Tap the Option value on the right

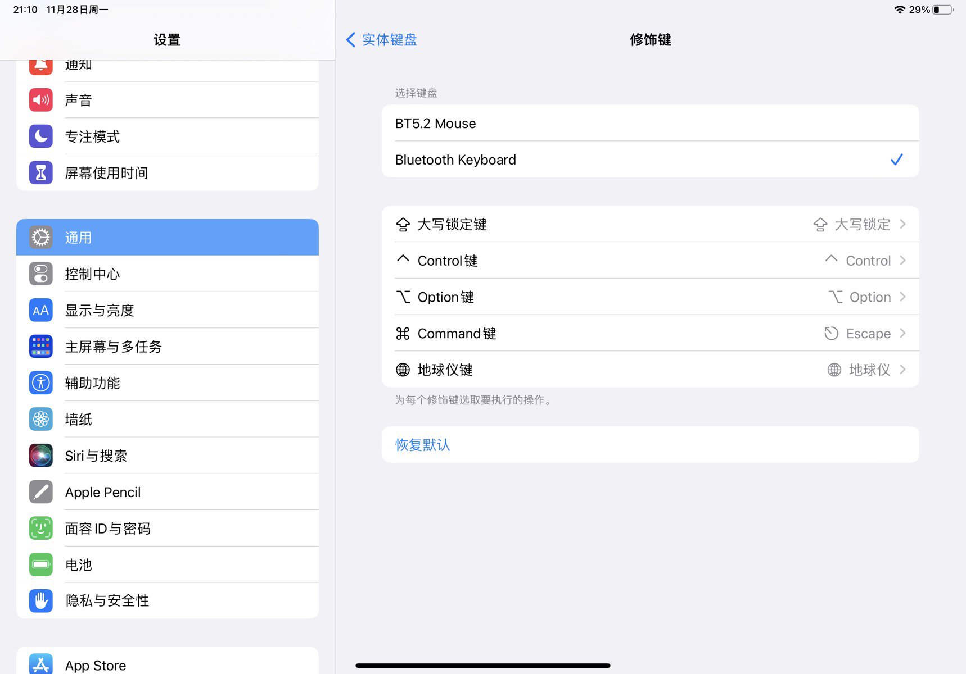(x=870, y=297)
